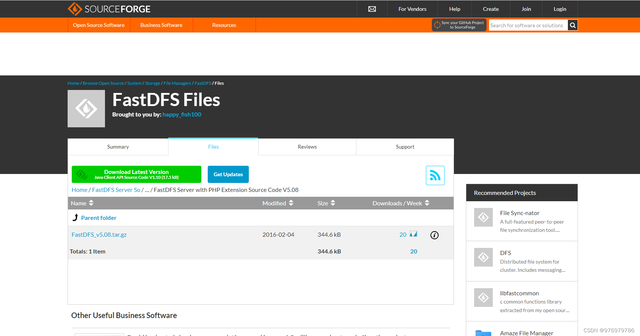The width and height of the screenshot is (640, 336).
Task: Click Totals: 1 Item text
Action: (x=87, y=251)
